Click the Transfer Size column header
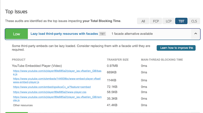Viewport: 203px width, 113px height. [x=118, y=60]
